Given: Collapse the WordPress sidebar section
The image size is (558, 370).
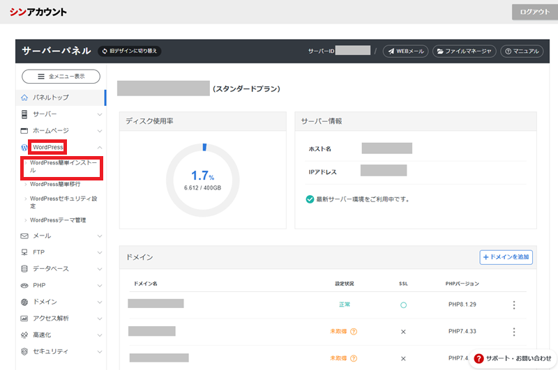Looking at the screenshot, I should [x=99, y=148].
